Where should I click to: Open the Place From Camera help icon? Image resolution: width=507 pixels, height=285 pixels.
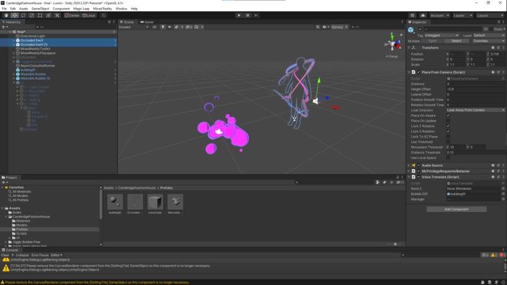pos(493,72)
